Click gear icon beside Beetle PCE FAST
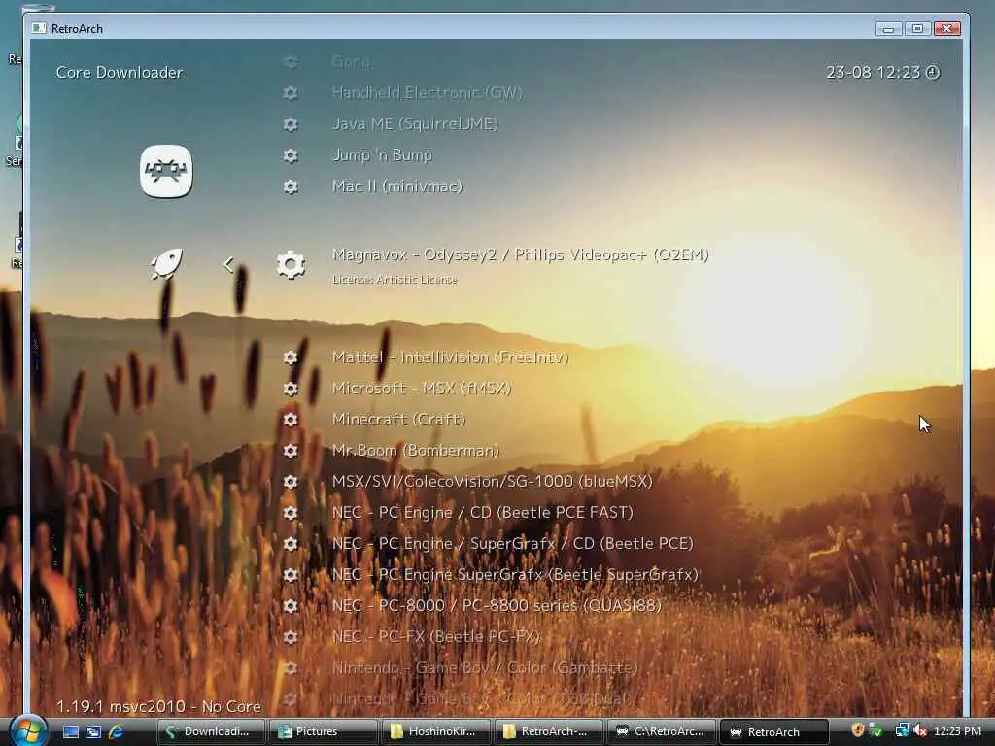The image size is (995, 746). (291, 513)
